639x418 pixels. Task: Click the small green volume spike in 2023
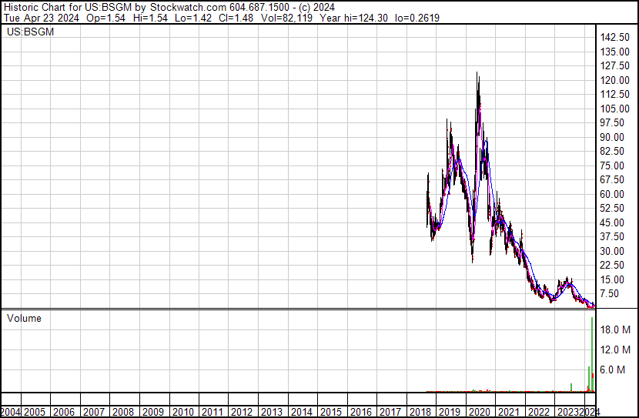tap(571, 387)
